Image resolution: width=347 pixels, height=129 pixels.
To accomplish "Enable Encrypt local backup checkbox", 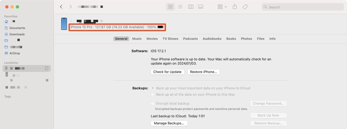I will point(153,104).
